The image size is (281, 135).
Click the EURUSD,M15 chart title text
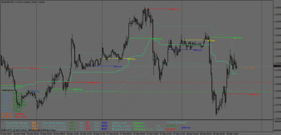pos(7,2)
